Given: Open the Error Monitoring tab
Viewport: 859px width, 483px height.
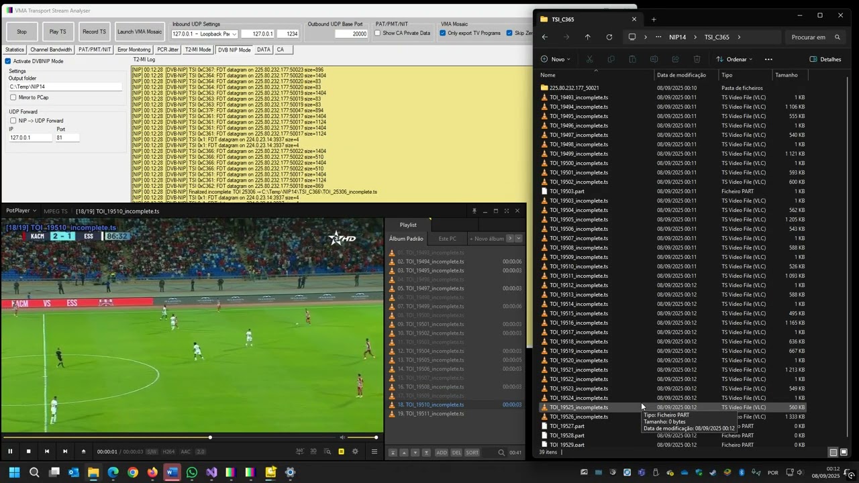Looking at the screenshot, I should (134, 50).
